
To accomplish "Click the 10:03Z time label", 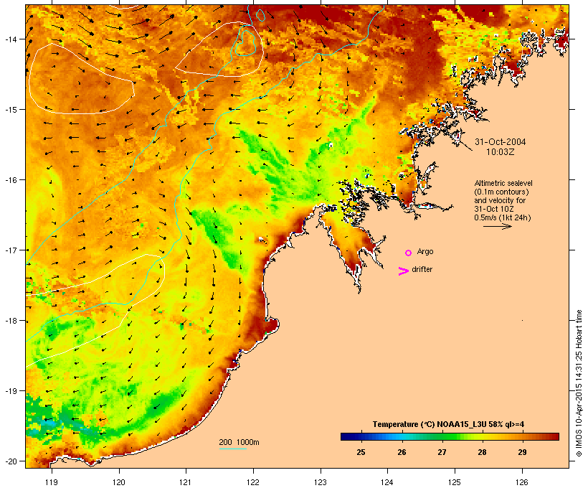I will 501,152.
